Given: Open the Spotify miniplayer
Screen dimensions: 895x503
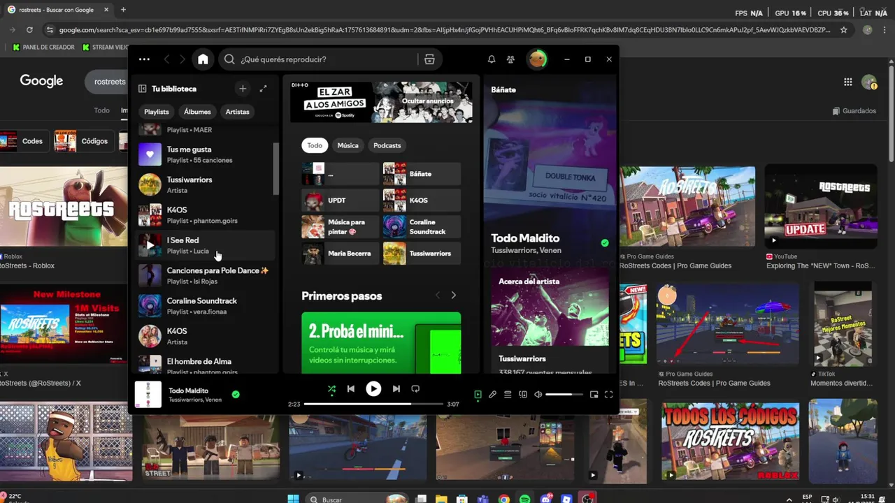Looking at the screenshot, I should click(594, 395).
